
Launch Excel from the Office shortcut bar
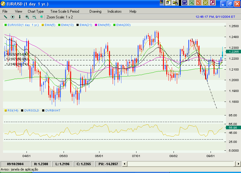pos(191,3)
